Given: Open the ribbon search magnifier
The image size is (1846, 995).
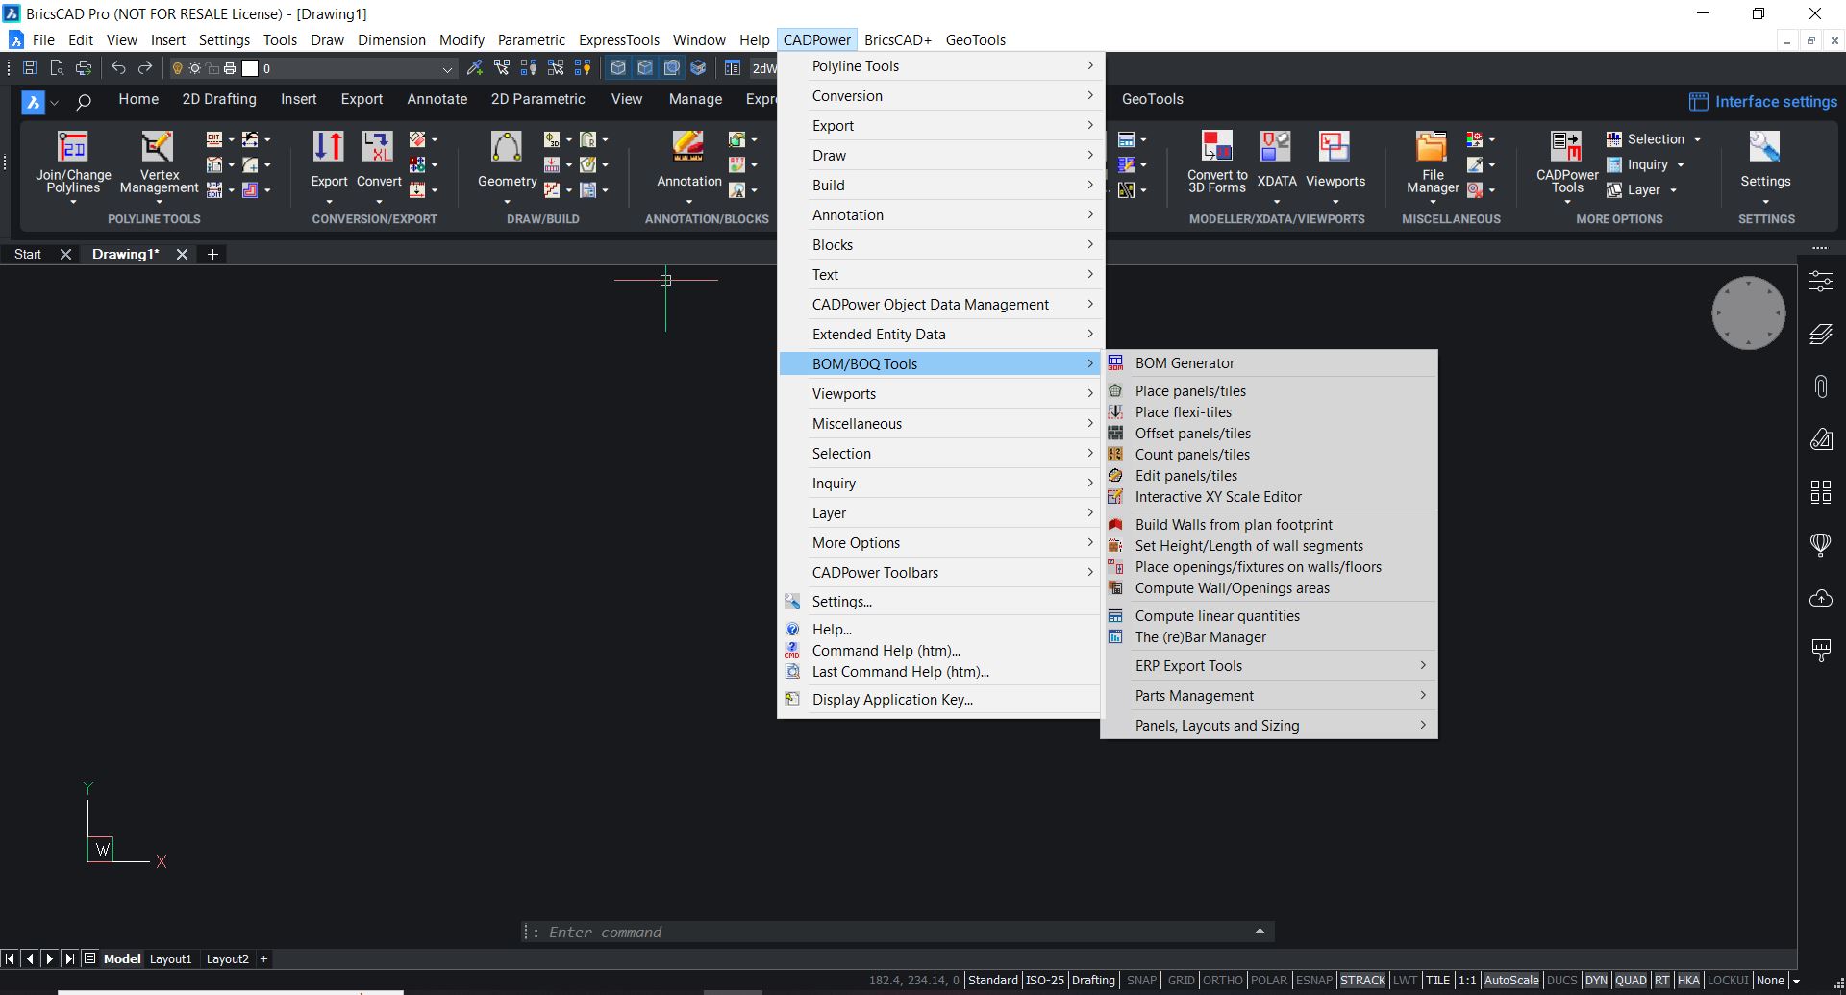Looking at the screenshot, I should [84, 101].
